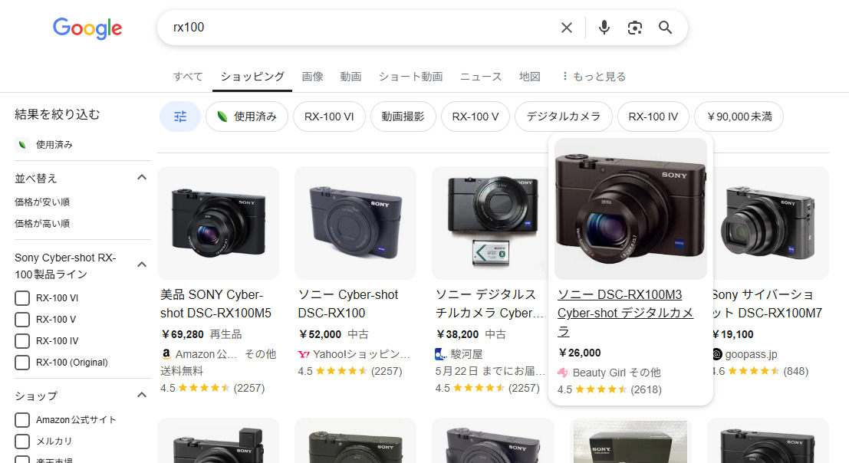This screenshot has width=849, height=463.
Task: Open ソニー デジタルスチルカメラ listing title
Action: (489, 304)
